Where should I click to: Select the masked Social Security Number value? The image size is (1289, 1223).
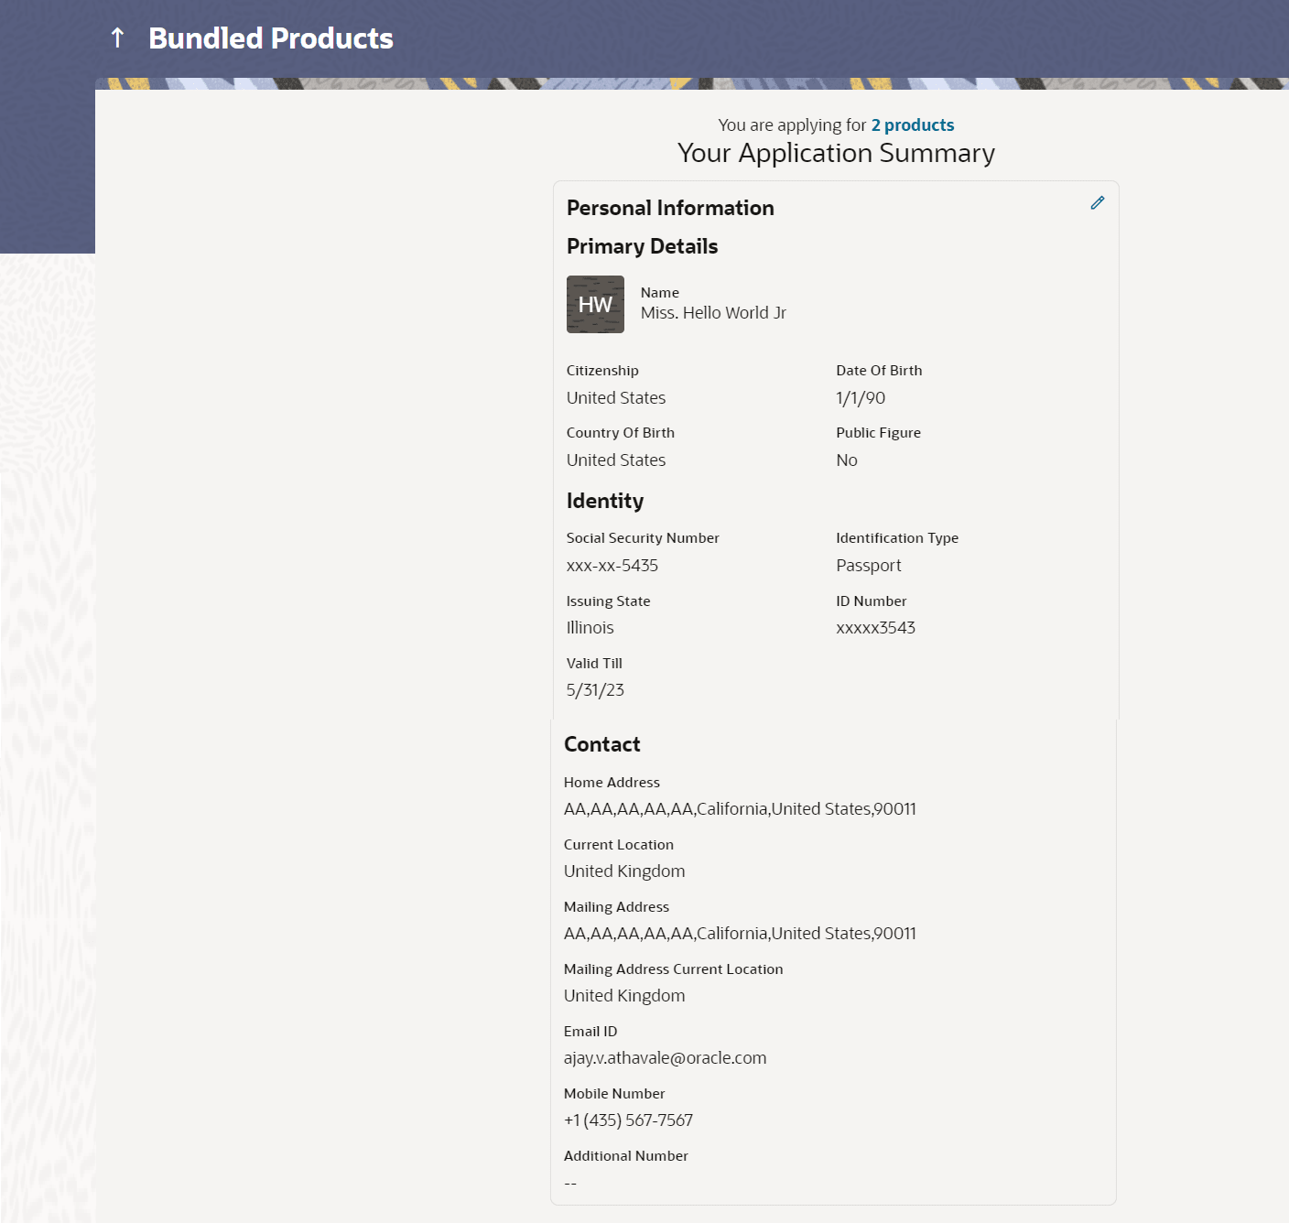(x=612, y=566)
